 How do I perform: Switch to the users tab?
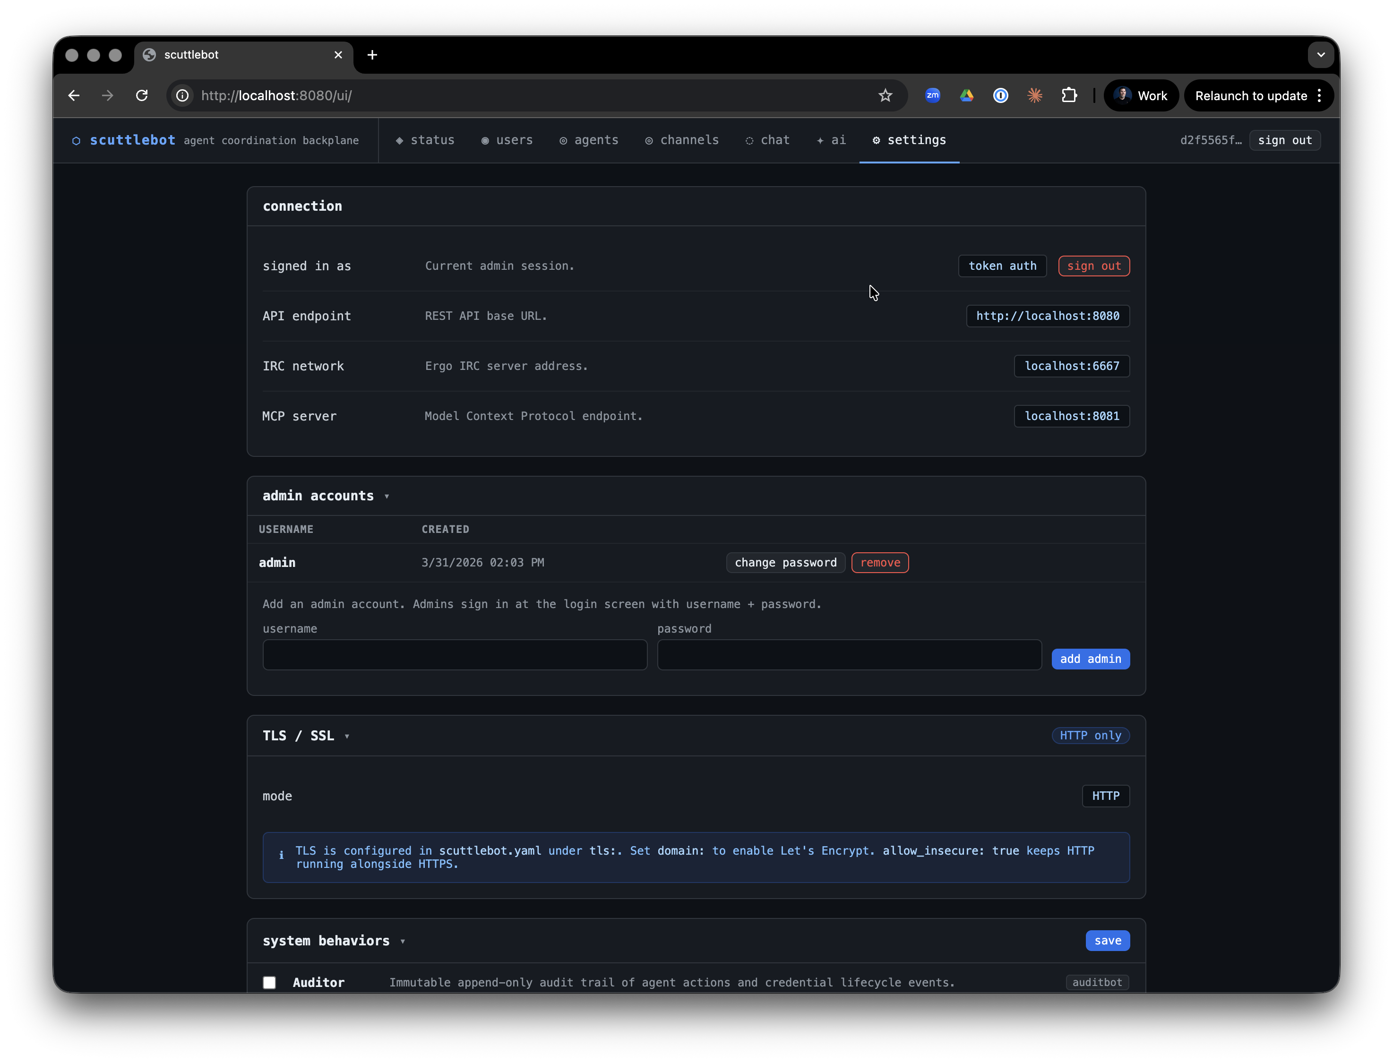(x=507, y=140)
